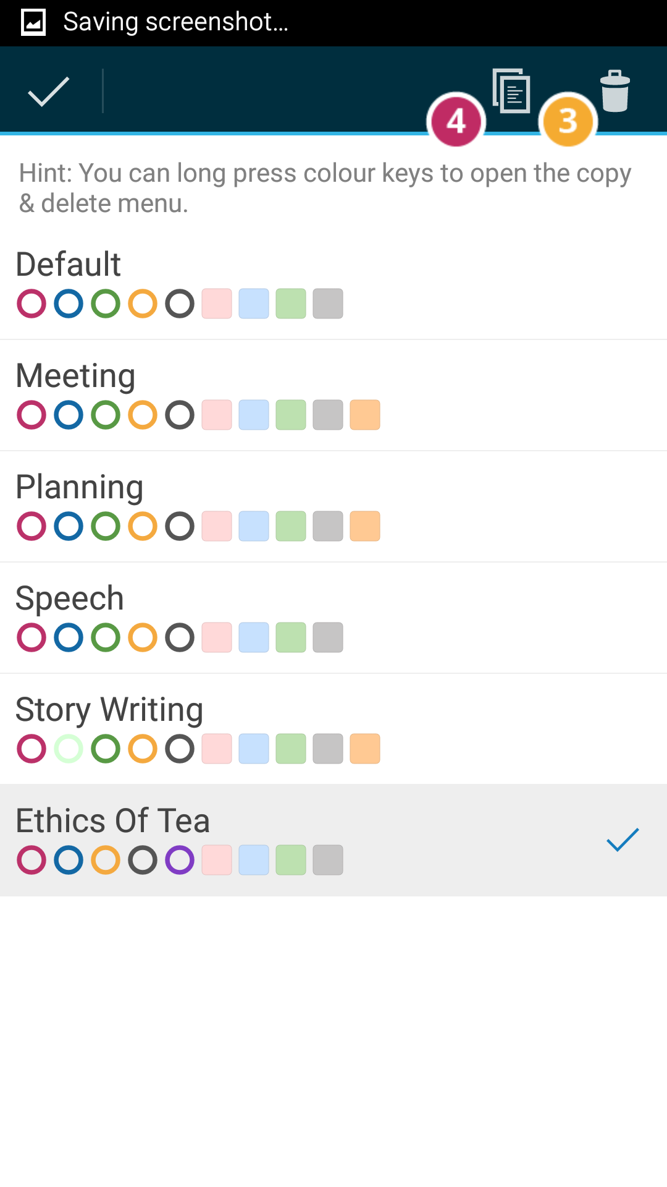This screenshot has width=667, height=1187.
Task: Tap the delete trash can icon
Action: coord(615,91)
